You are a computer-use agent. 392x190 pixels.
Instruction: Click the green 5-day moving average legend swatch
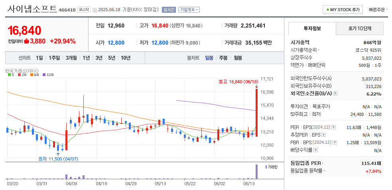9,74
